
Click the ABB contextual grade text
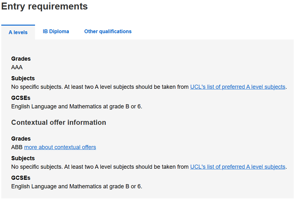coord(17,147)
